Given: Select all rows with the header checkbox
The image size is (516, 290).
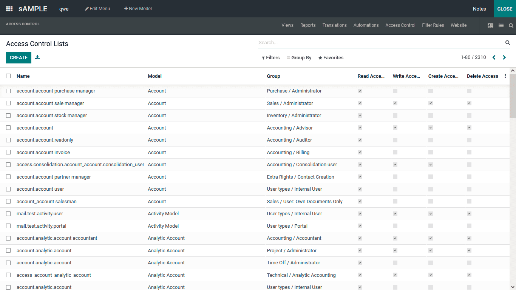Looking at the screenshot, I should [x=8, y=76].
